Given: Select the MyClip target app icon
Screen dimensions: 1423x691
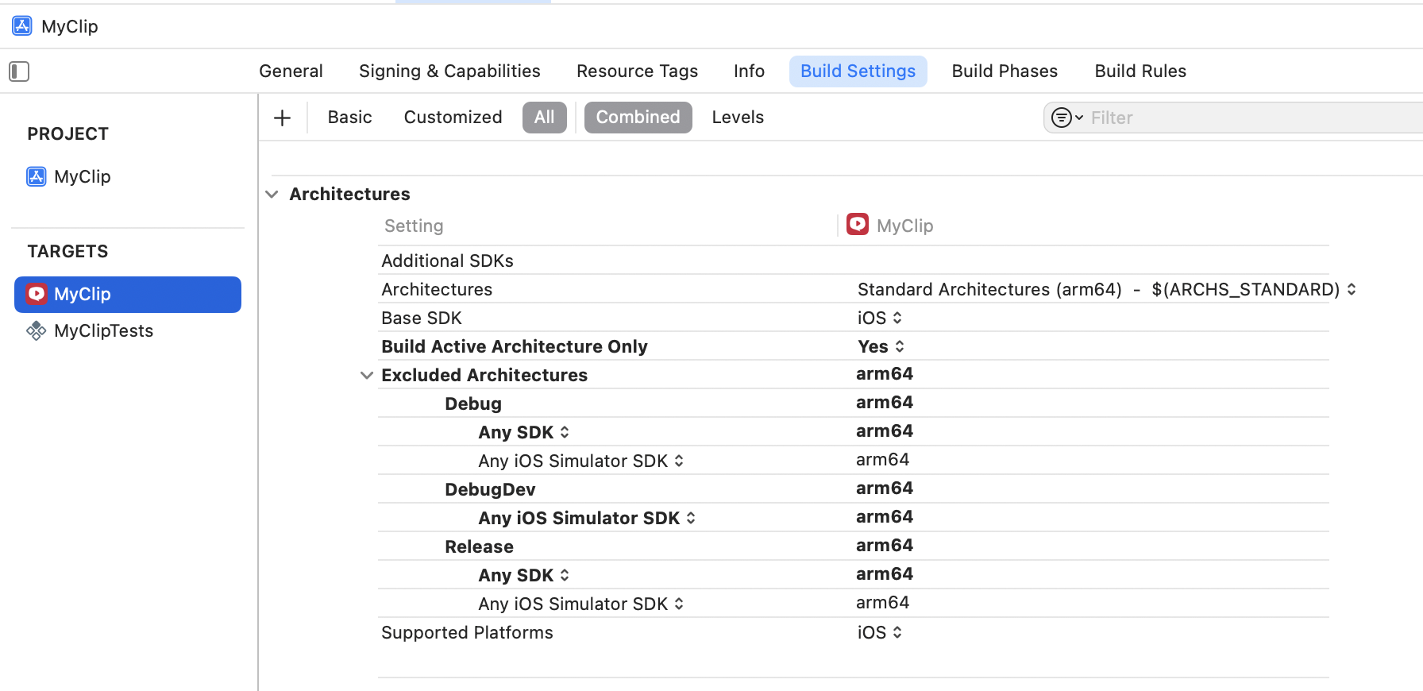Looking at the screenshot, I should point(37,294).
